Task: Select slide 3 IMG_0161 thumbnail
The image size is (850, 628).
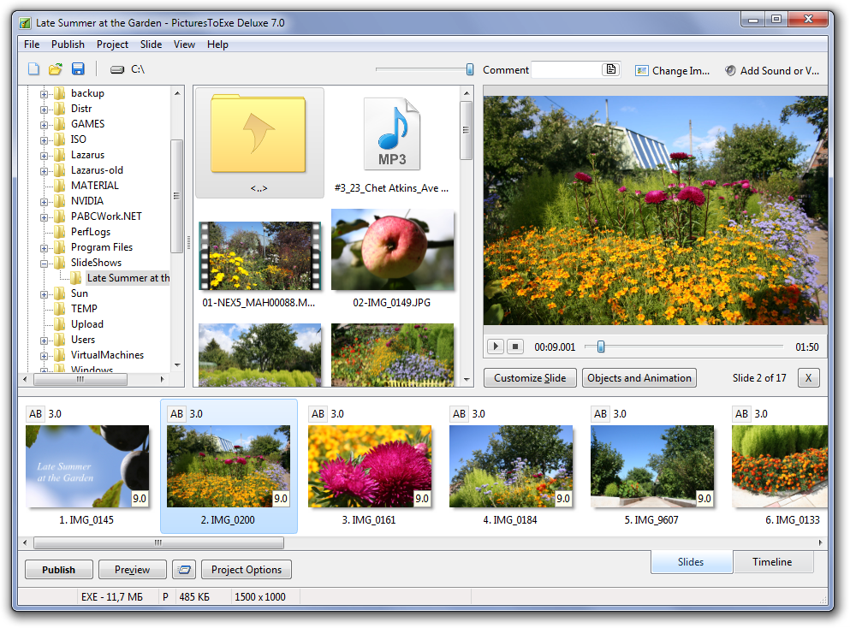Action: [x=370, y=466]
